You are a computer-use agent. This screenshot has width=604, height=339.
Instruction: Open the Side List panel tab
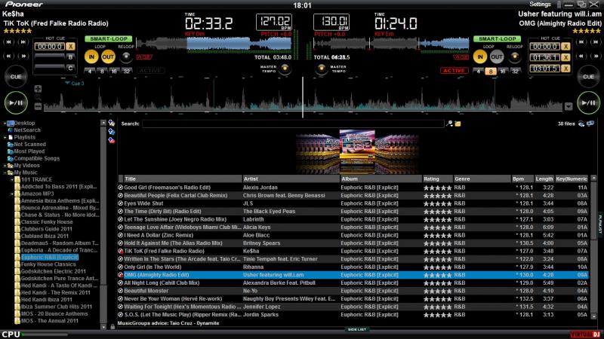(356, 329)
